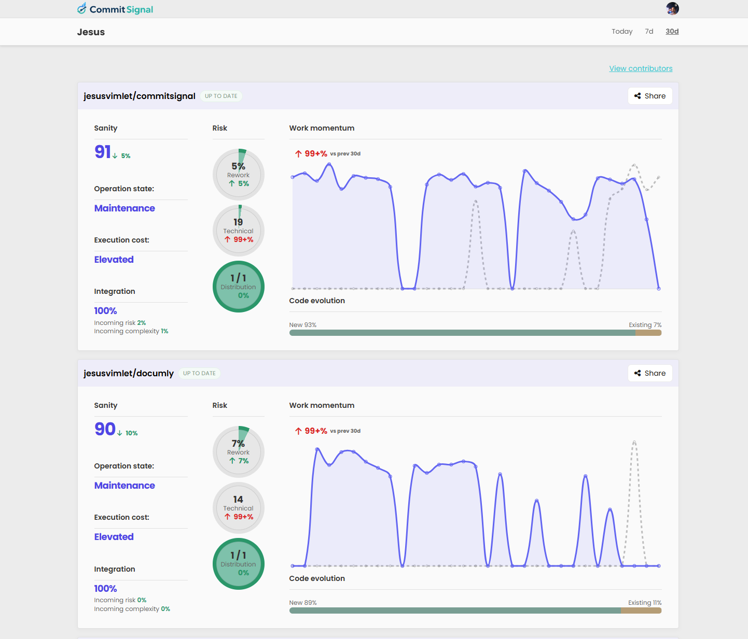This screenshot has height=639, width=748.
Task: Click commitsignal 1/1 Distribution gauge
Action: [239, 287]
